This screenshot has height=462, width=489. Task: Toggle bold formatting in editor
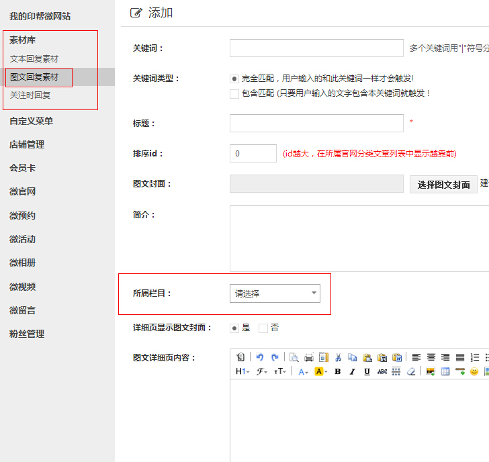(337, 371)
